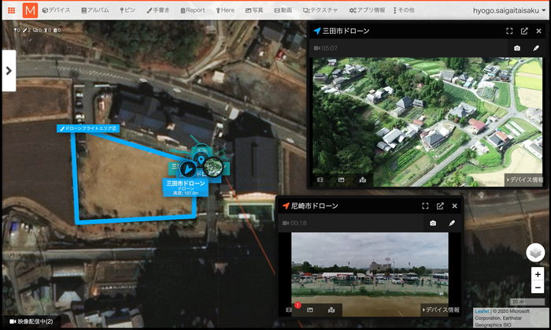
Task: Enter fullscreen for 尼崎市ドローン video
Action: [425, 206]
